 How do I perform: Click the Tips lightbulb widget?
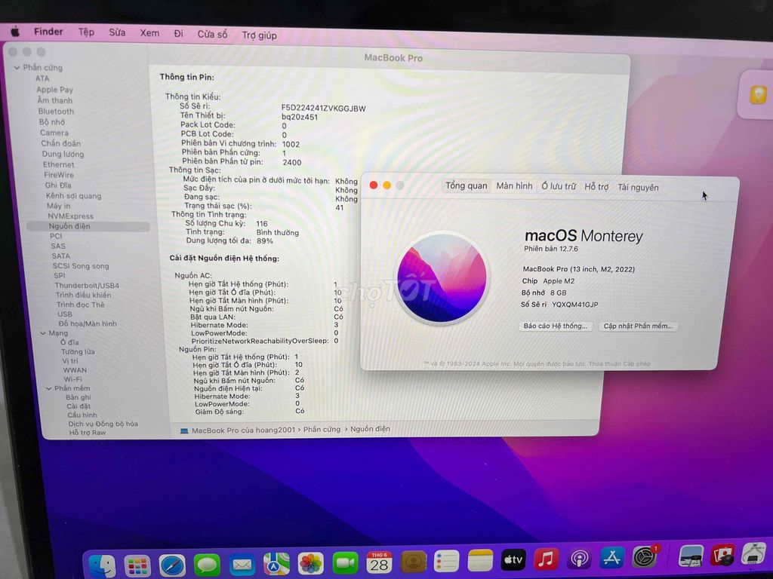(x=758, y=94)
